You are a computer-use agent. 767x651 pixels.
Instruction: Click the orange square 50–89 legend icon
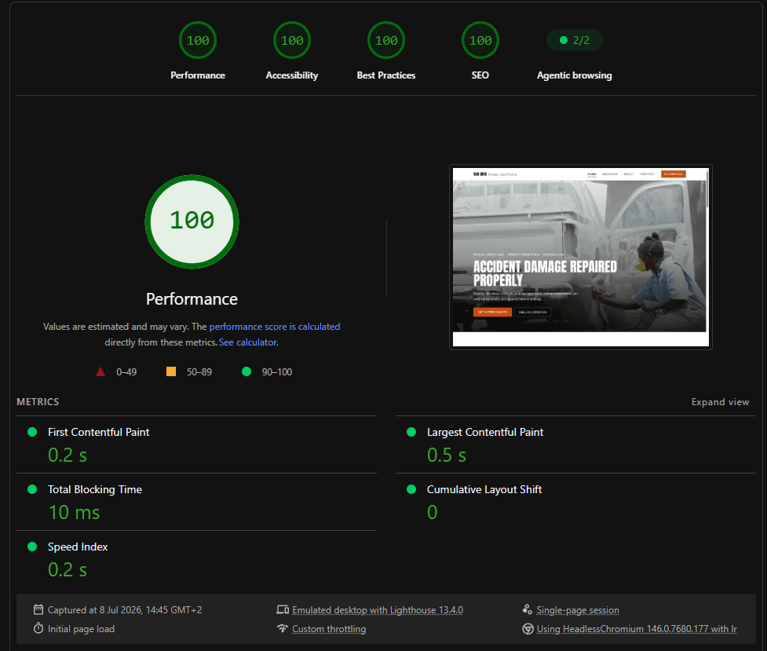tap(170, 371)
